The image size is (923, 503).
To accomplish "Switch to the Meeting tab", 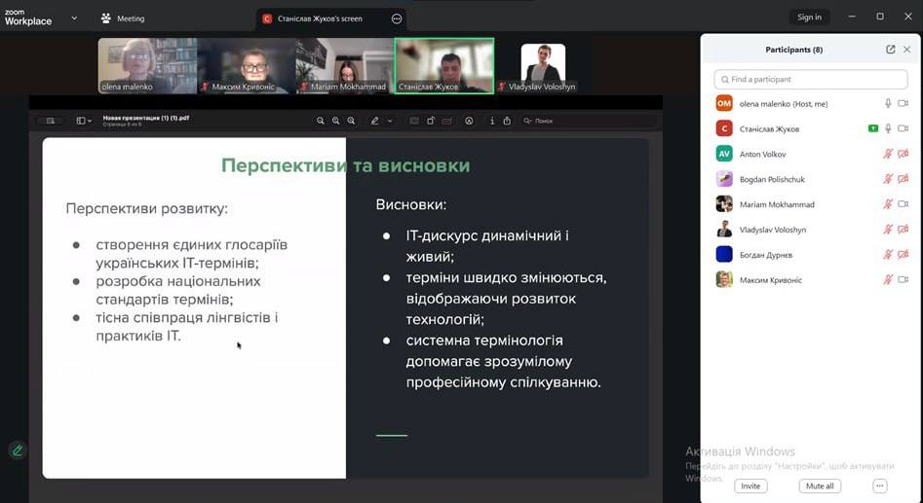I will [130, 18].
